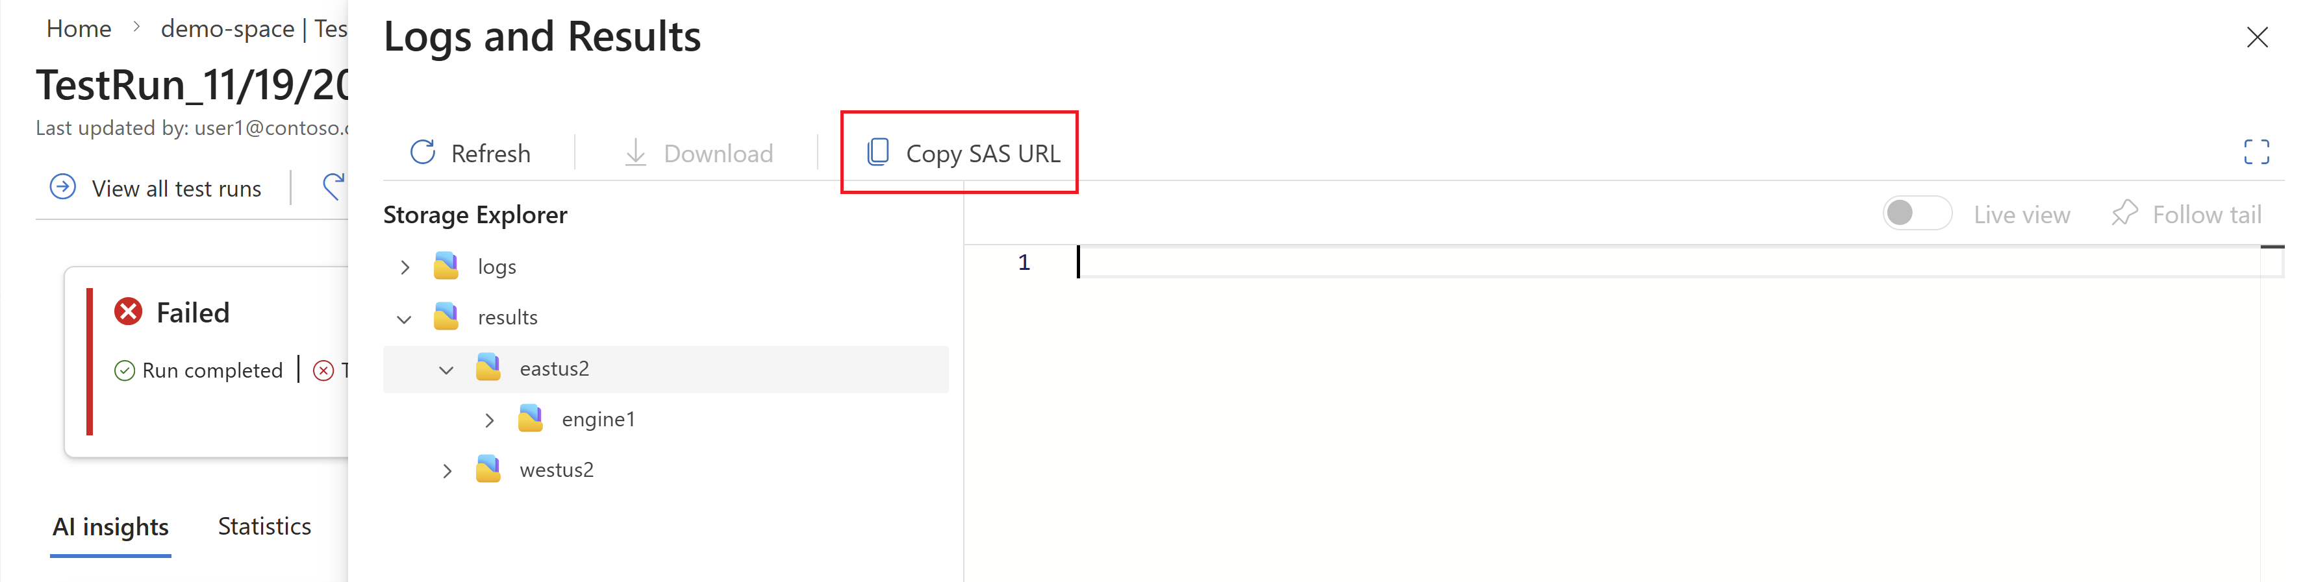This screenshot has height=582, width=2316.
Task: Go to Home breadcrumb link
Action: click(79, 29)
